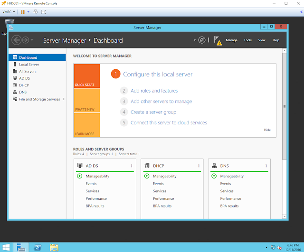Screen dimensions: 304x252
Task: Click the VMRC pause button
Action: click(x=23, y=12)
